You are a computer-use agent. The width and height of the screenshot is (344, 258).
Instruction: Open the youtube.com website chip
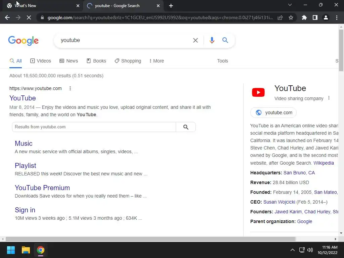(273, 113)
